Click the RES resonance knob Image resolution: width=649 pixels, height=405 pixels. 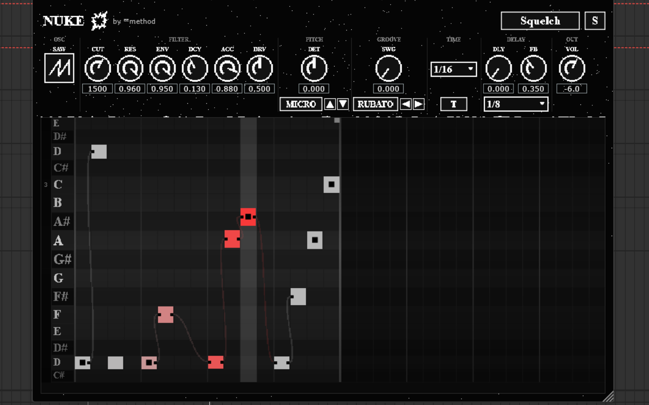tap(130, 69)
